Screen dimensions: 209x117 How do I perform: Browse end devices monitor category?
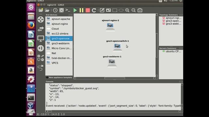[40, 39]
